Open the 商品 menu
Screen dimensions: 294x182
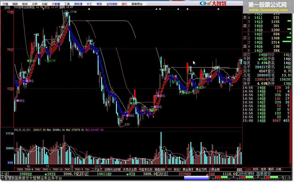[99, 4]
